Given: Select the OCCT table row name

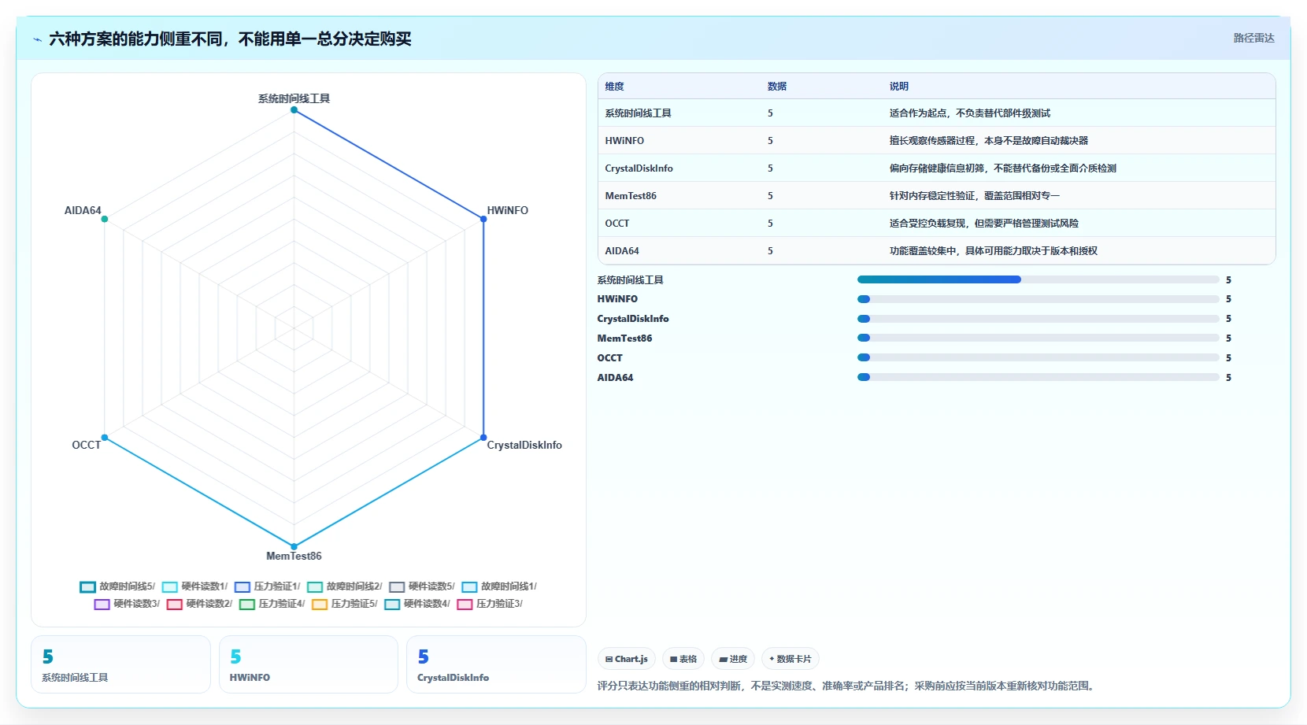Looking at the screenshot, I should 617,224.
